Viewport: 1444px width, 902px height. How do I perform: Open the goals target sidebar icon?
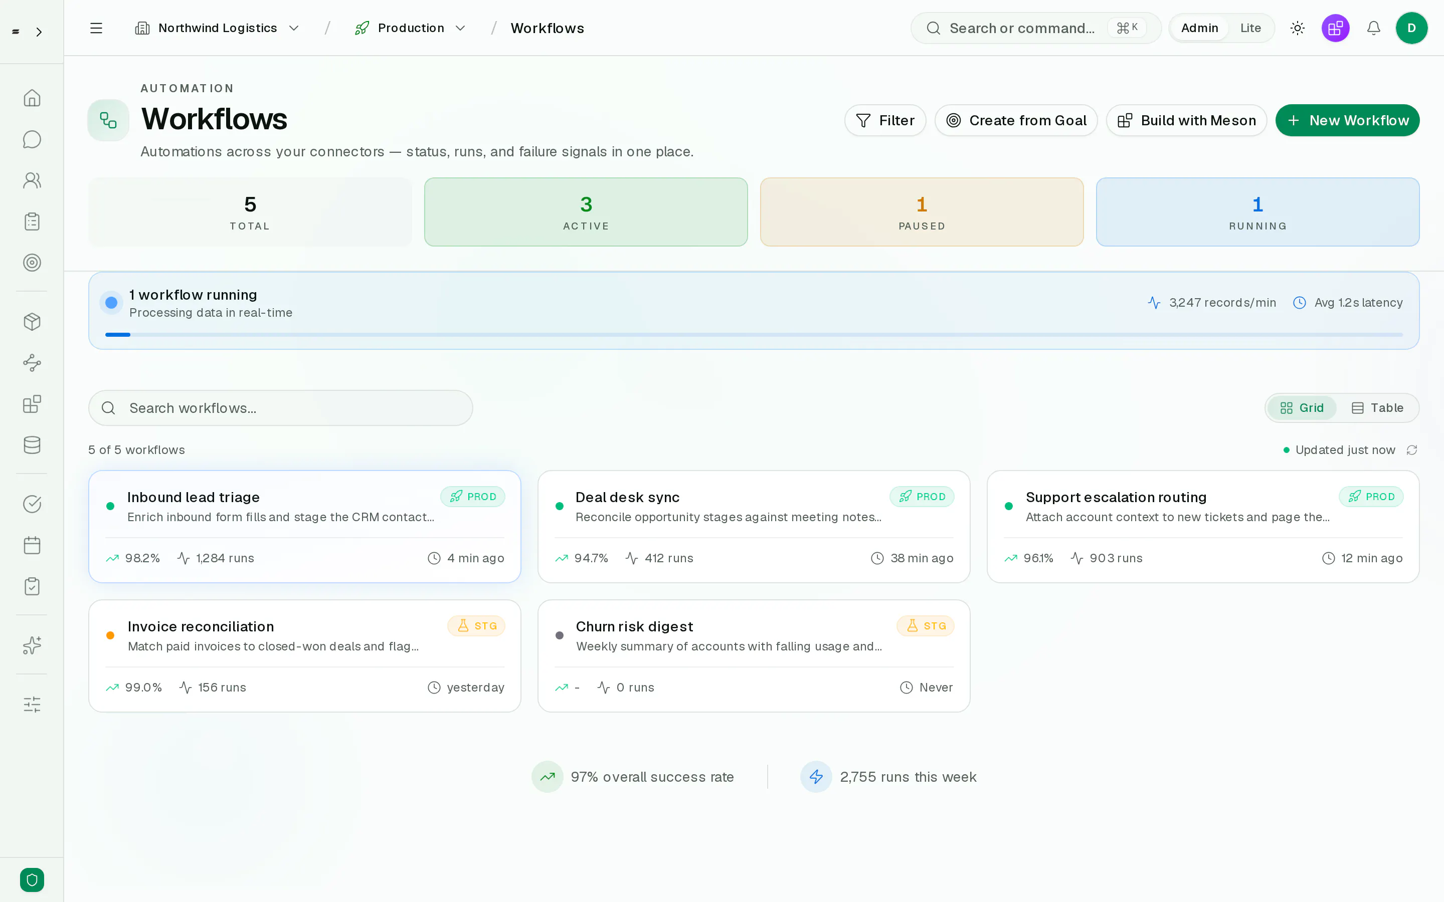(32, 263)
